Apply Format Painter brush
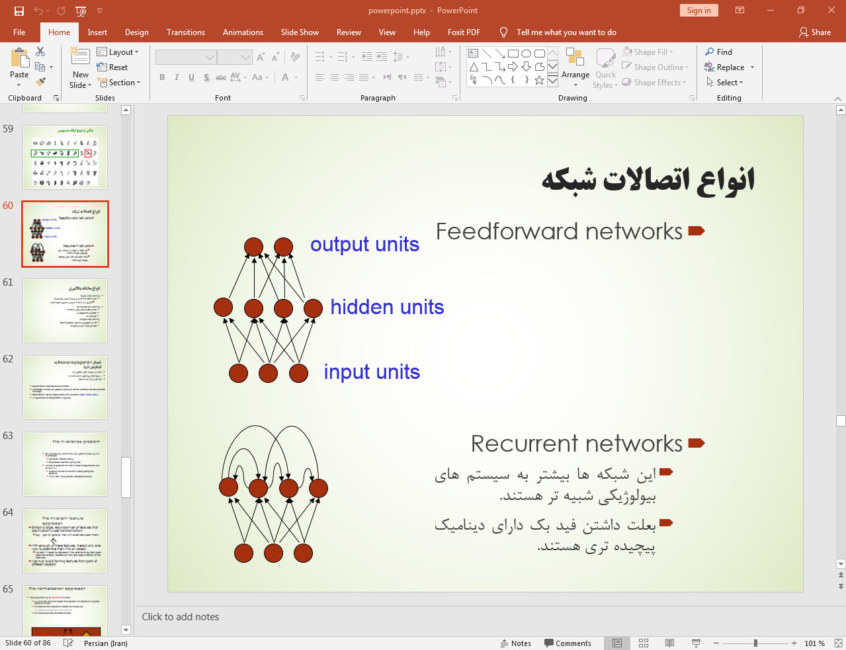This screenshot has width=846, height=650. point(40,82)
